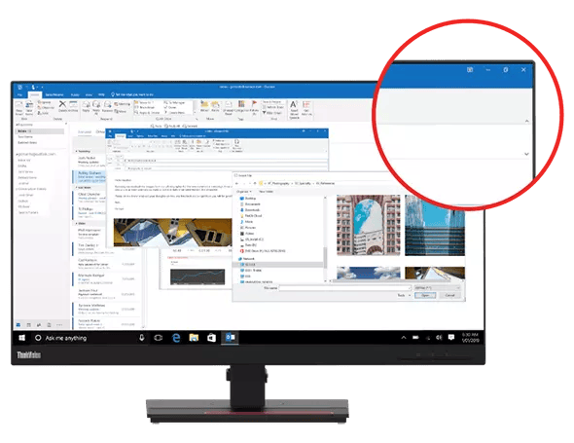Click the Outlook icon in the taskbar
Screen dimensions: 574x443
[231, 337]
